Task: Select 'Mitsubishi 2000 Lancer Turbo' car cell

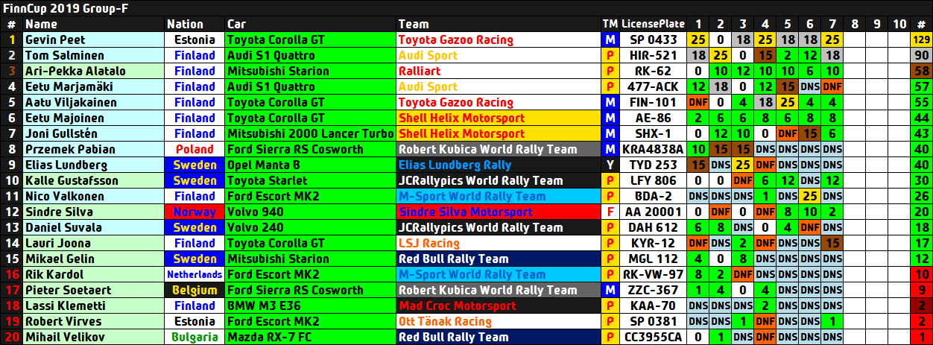Action: pos(310,133)
